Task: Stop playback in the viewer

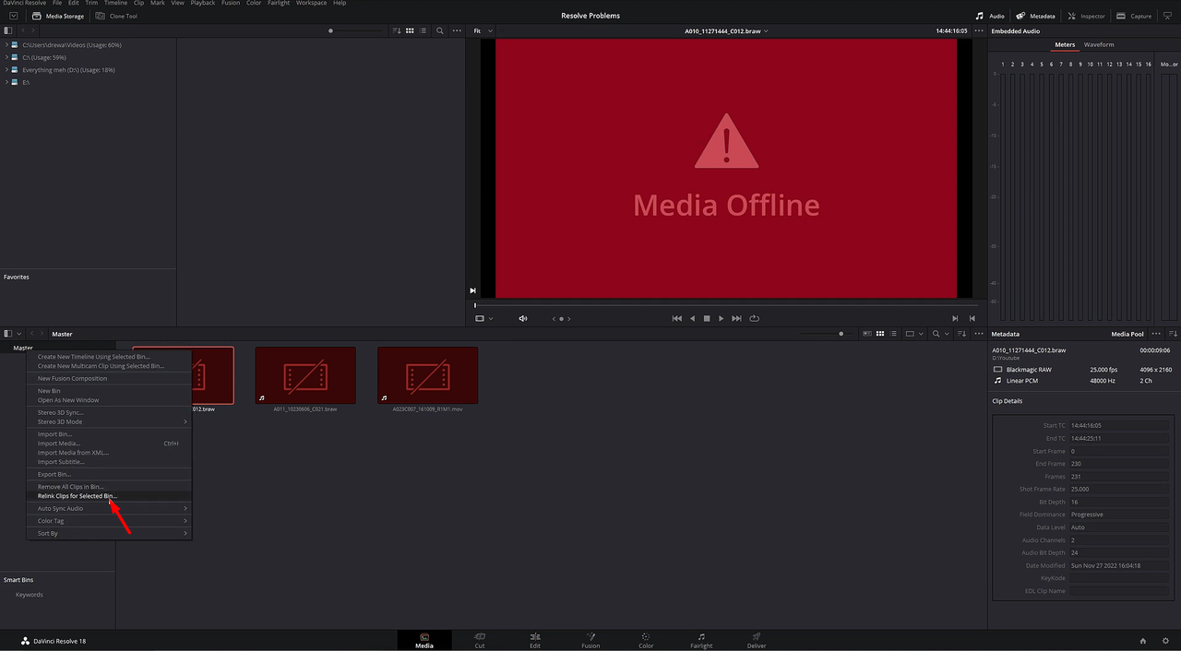Action: tap(707, 318)
